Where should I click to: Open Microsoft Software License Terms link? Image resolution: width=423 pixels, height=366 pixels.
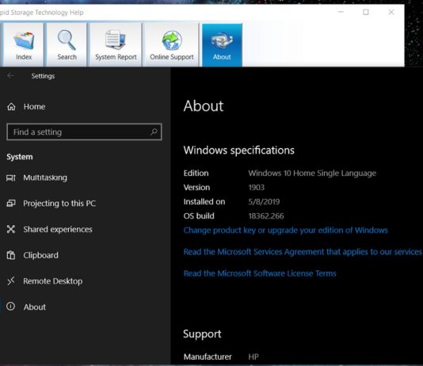[260, 273]
